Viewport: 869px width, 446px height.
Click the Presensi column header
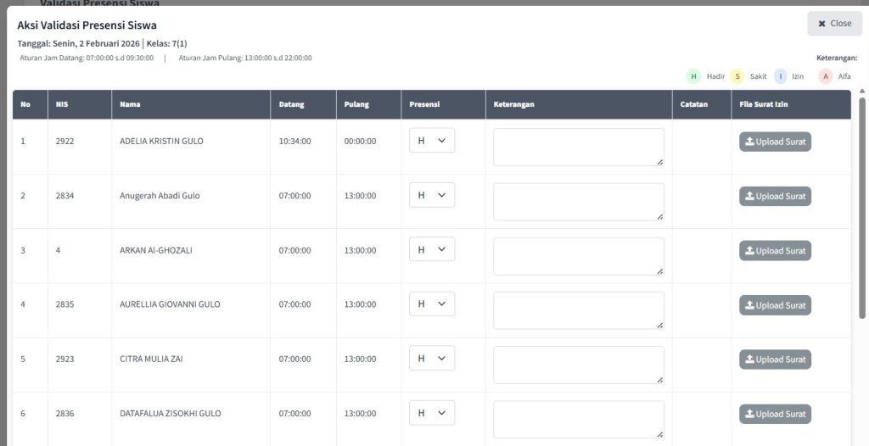click(x=423, y=105)
